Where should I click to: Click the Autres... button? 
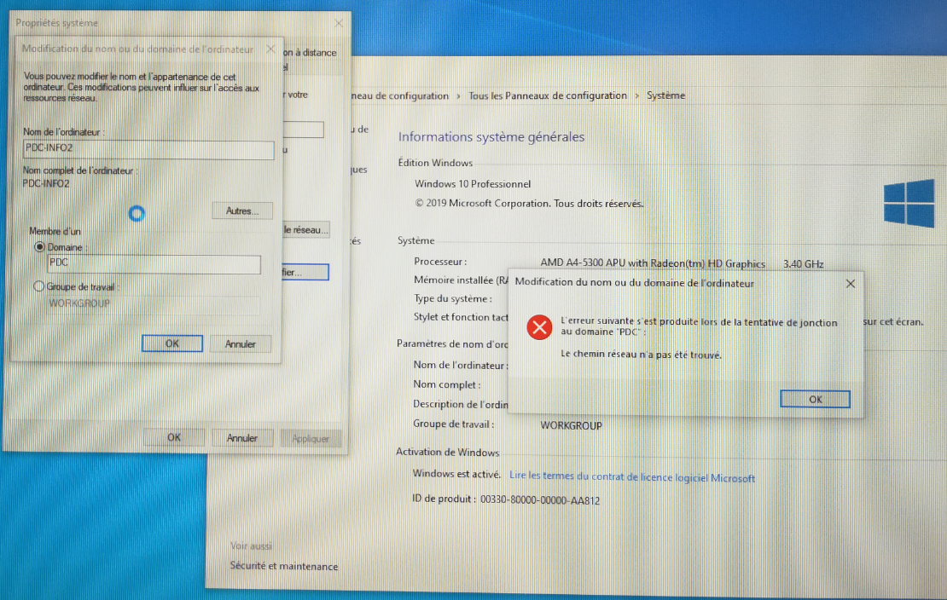(242, 211)
